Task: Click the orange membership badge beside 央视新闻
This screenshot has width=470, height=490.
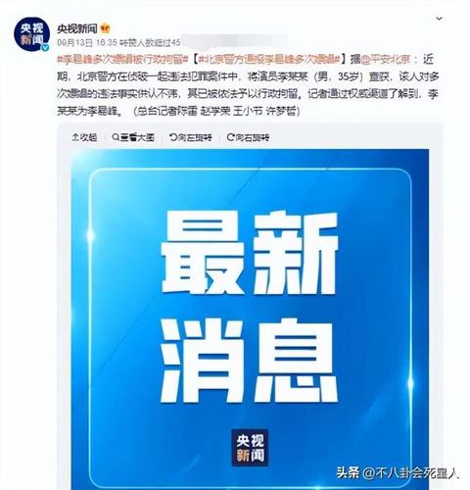Action: 105,28
